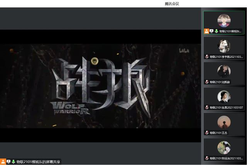Screen dimensions: 247x165
Task: Click the muted mic icon beside 物联2101朱茜
Action: pos(207,107)
